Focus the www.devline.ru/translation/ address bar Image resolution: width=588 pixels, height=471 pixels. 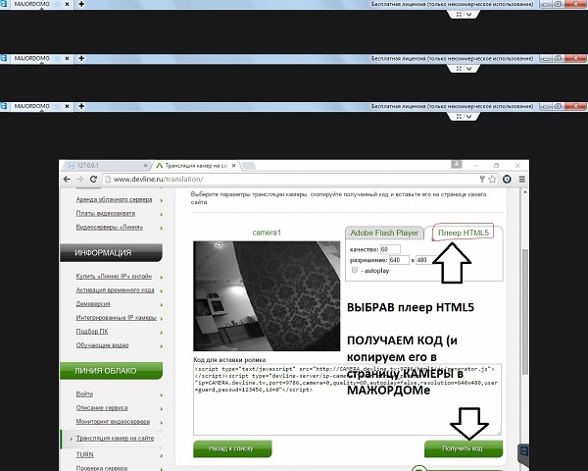click(292, 180)
